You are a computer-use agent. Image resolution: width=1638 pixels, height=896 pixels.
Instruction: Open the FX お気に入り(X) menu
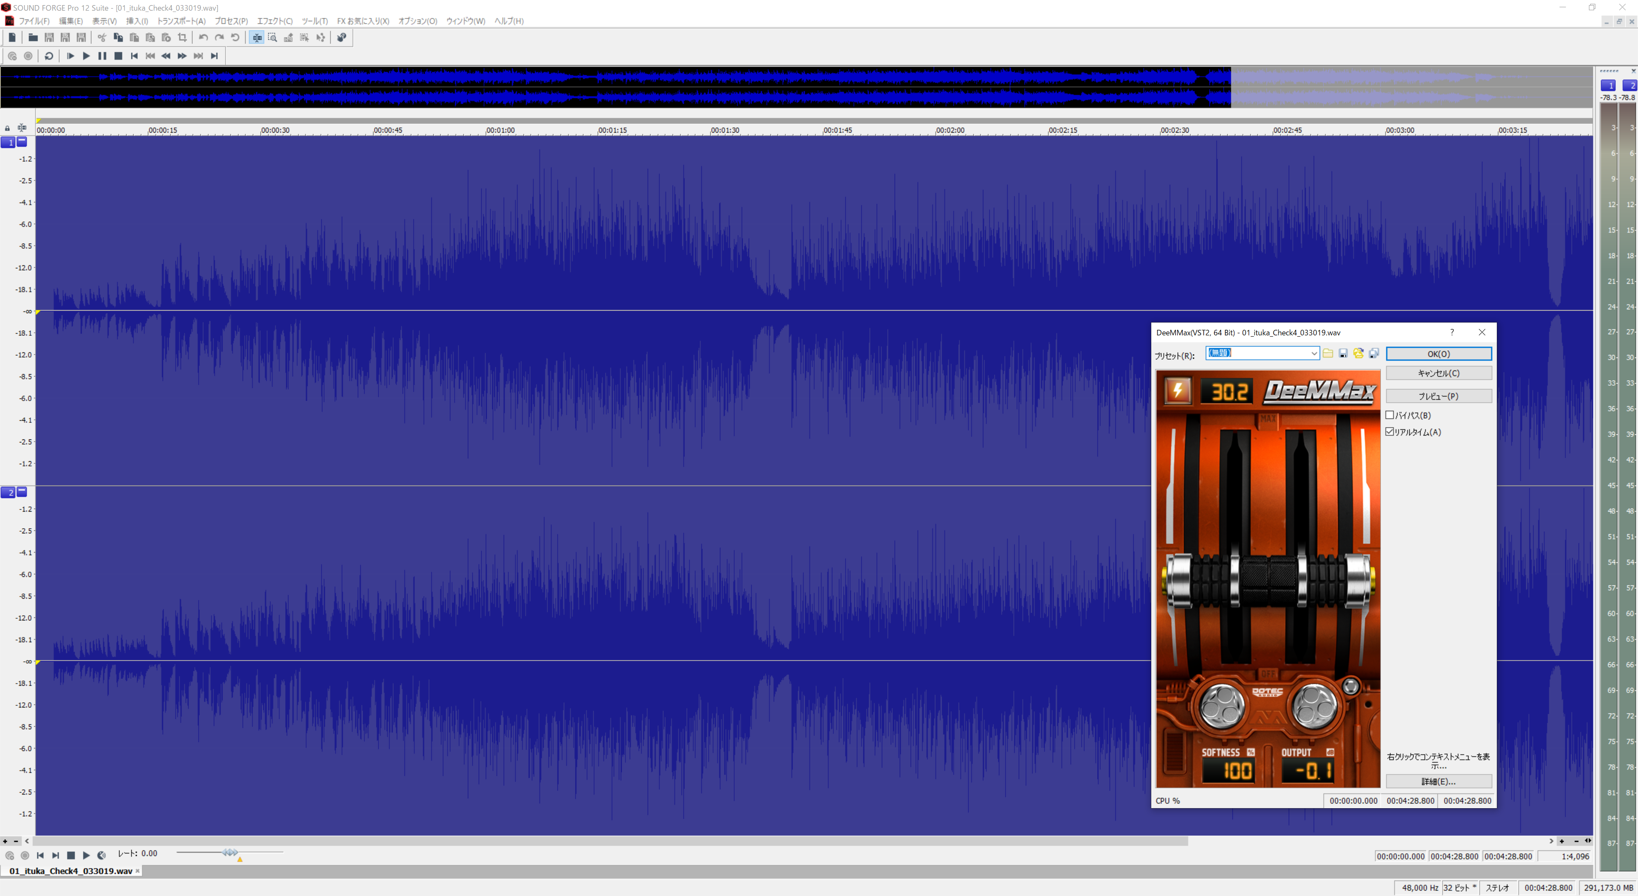pyautogui.click(x=363, y=21)
